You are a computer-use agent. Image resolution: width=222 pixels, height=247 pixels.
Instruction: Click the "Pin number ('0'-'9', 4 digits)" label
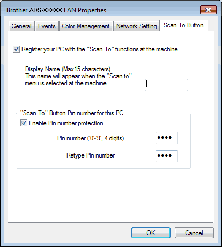91,138
